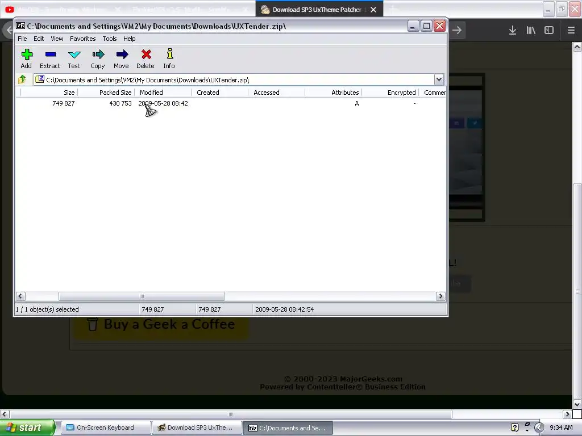Sort by Encrypted column header
582x436 pixels.
click(390, 93)
